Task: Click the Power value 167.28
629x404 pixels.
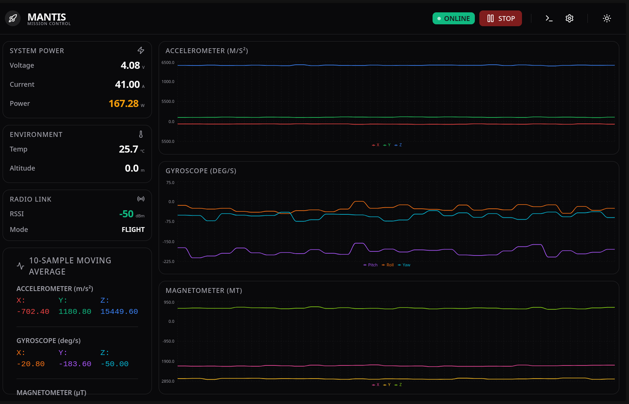Action: click(x=124, y=104)
